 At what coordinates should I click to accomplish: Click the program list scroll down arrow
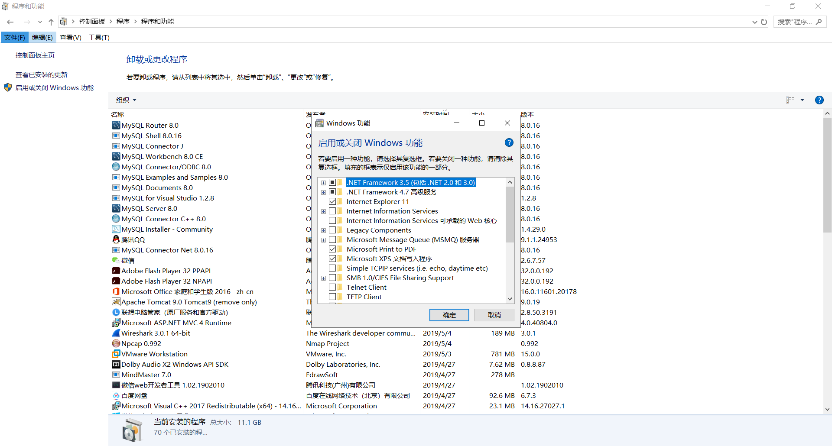(x=827, y=409)
